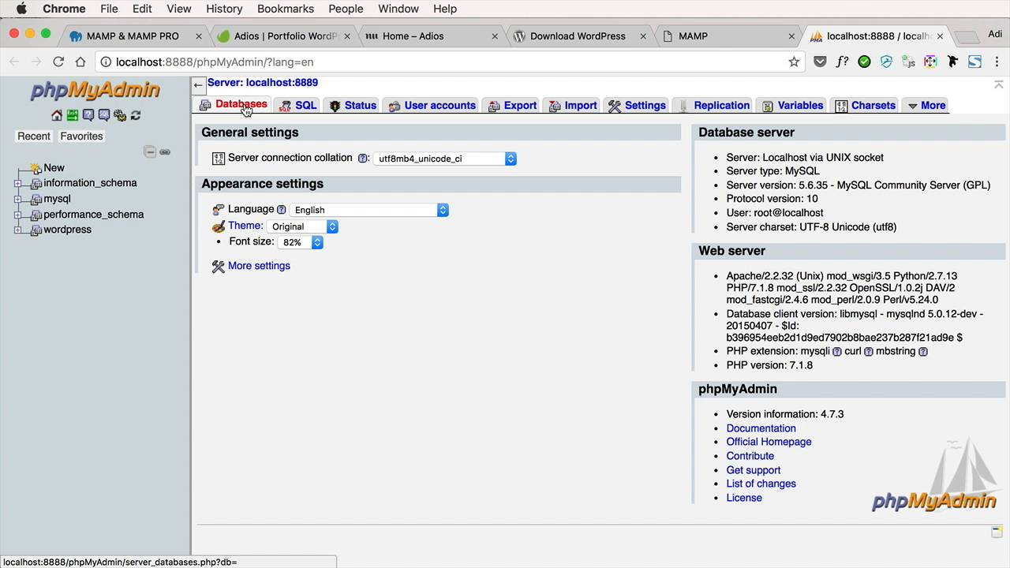
Task: Click the Contribute link
Action: coord(750,456)
